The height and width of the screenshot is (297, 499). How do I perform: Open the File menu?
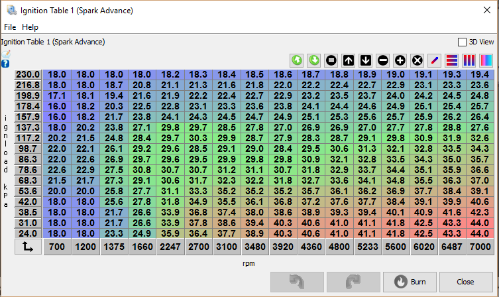tap(10, 27)
